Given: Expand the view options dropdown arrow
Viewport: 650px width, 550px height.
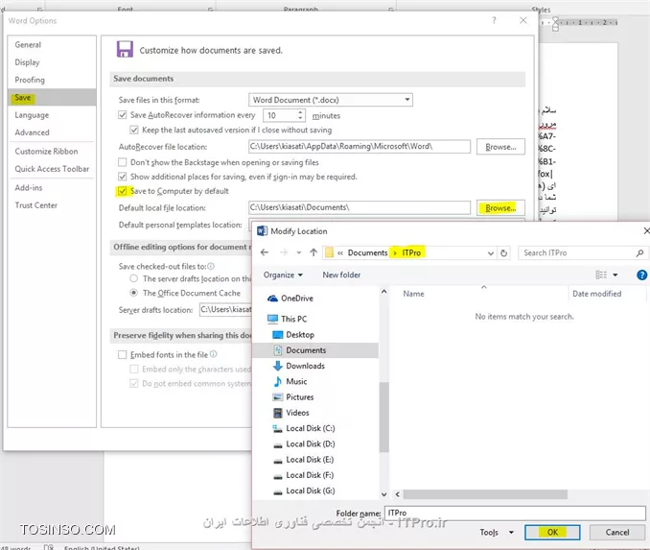Looking at the screenshot, I should (x=615, y=275).
